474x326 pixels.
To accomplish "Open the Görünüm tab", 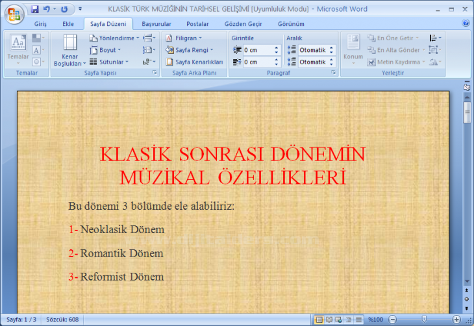I will click(291, 24).
